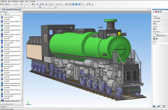Open third tab at bottom of properties panel
The height and width of the screenshot is (110, 168).
(x=165, y=106)
